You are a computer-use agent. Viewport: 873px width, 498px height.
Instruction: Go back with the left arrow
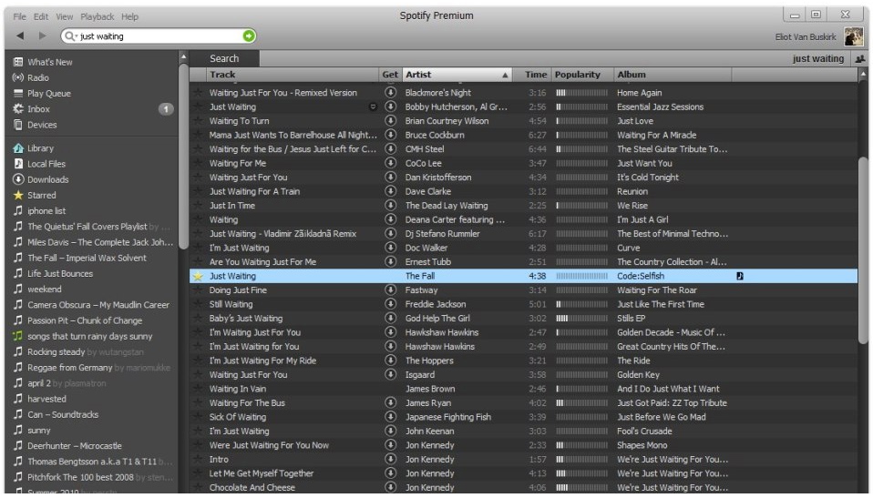click(x=20, y=36)
